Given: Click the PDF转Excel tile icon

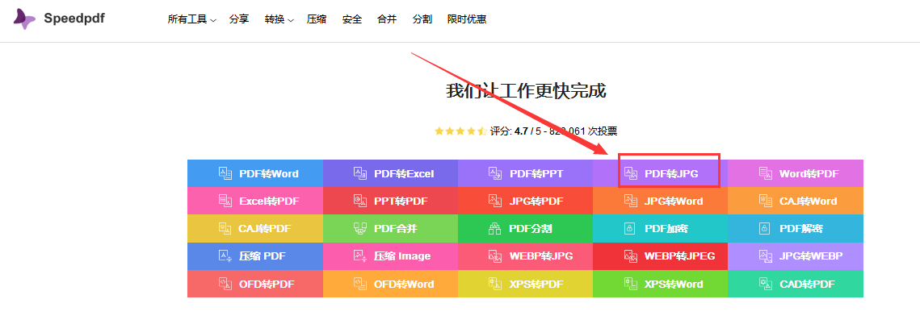Looking at the screenshot, I should [360, 173].
